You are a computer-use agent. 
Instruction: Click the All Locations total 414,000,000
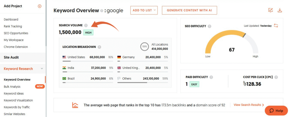pyautogui.click(x=160, y=49)
